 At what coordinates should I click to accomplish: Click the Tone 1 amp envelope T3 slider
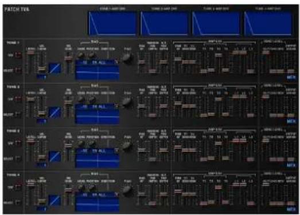click(x=219, y=55)
